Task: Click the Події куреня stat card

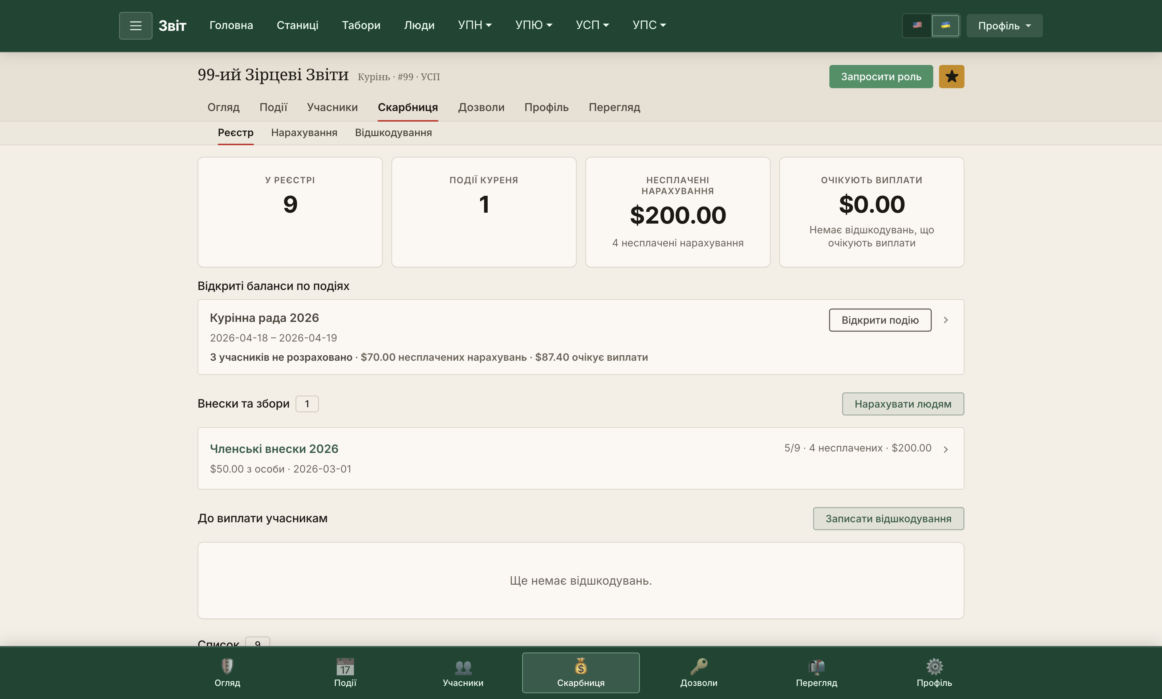Action: tap(483, 212)
